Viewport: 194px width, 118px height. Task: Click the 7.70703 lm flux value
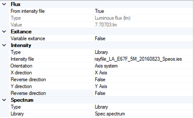pyautogui.click(x=106, y=25)
